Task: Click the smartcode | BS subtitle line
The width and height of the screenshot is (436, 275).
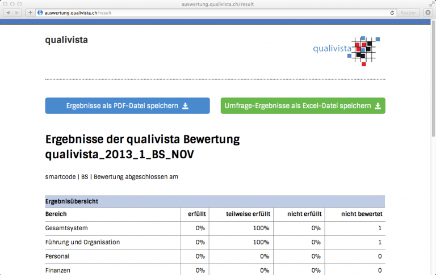Action: pyautogui.click(x=111, y=177)
